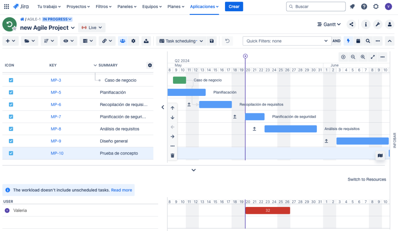Viewport: 398px width, 231px height.
Task: Delete the selected task via trash icon
Action: pos(172,155)
